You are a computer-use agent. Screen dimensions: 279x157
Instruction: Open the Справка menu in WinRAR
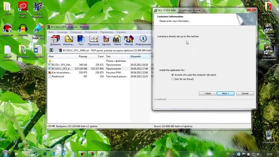click(x=121, y=32)
